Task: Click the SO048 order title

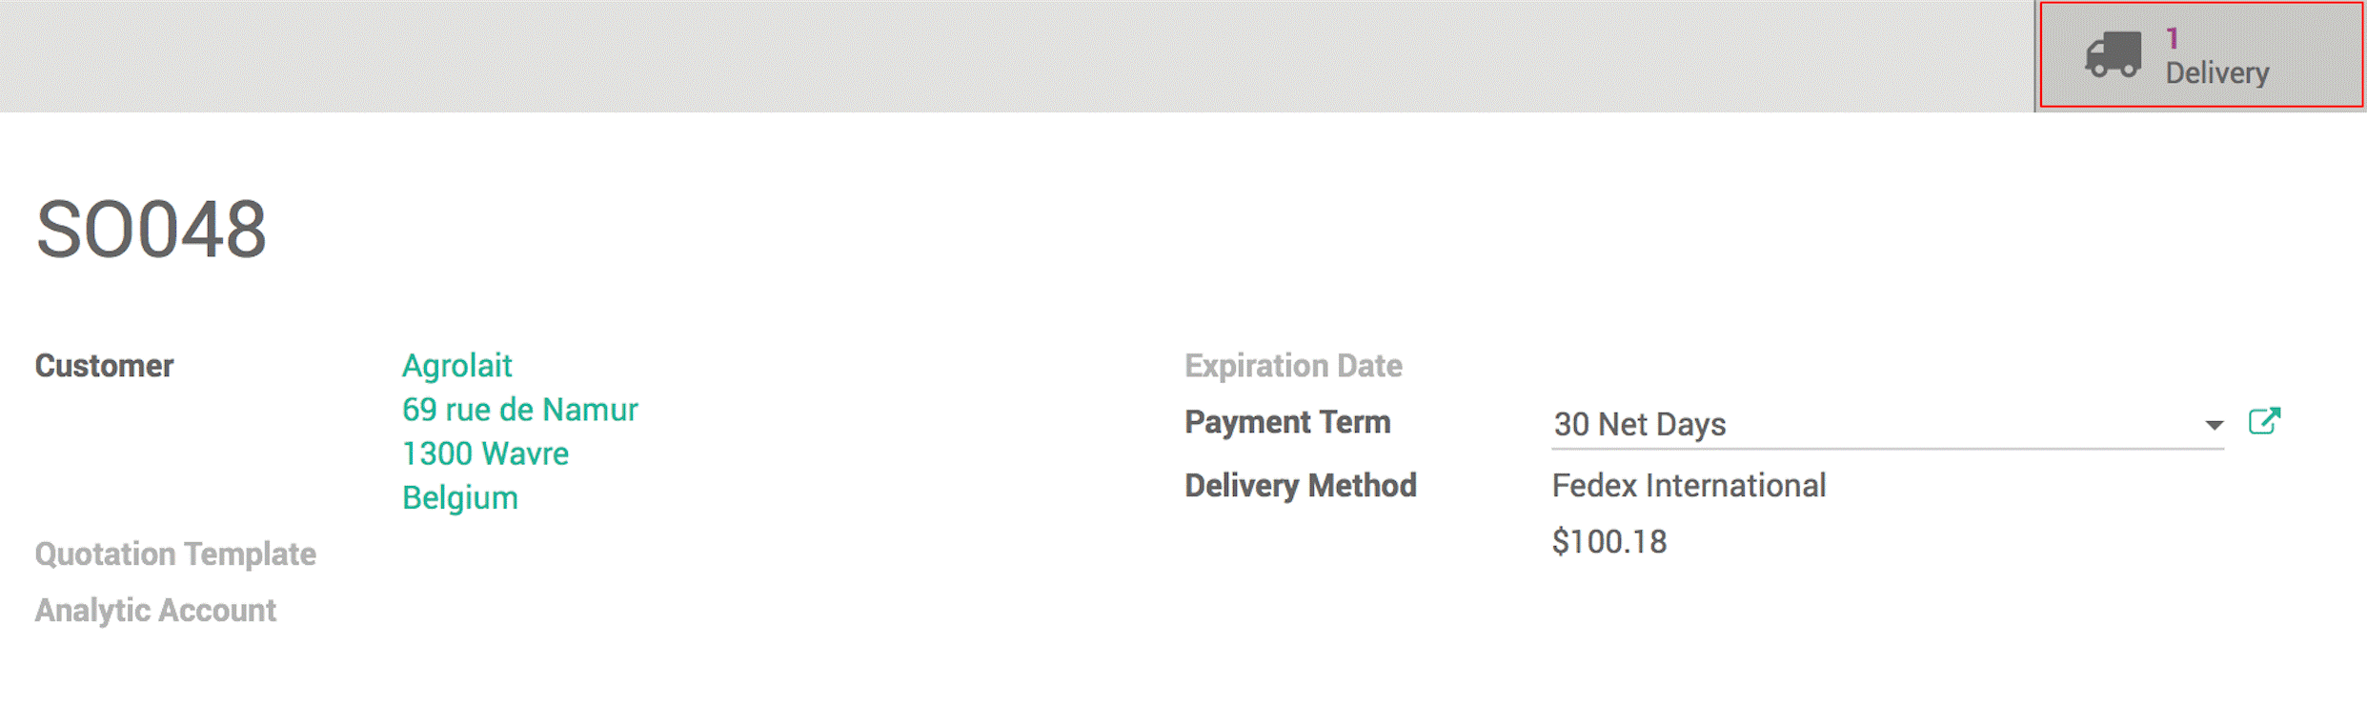Action: click(152, 230)
